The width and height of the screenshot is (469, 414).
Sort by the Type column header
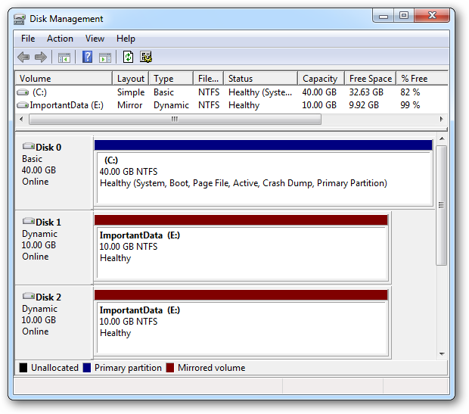[171, 79]
